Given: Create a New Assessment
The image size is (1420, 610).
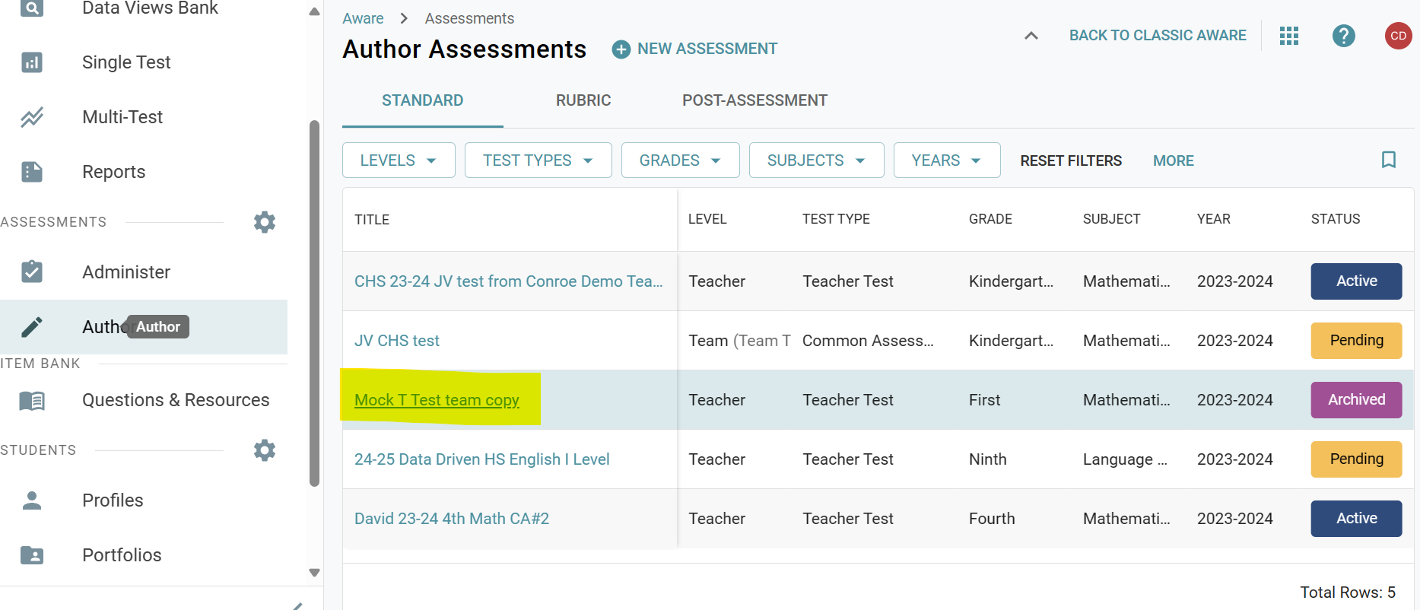Looking at the screenshot, I should pyautogui.click(x=695, y=49).
